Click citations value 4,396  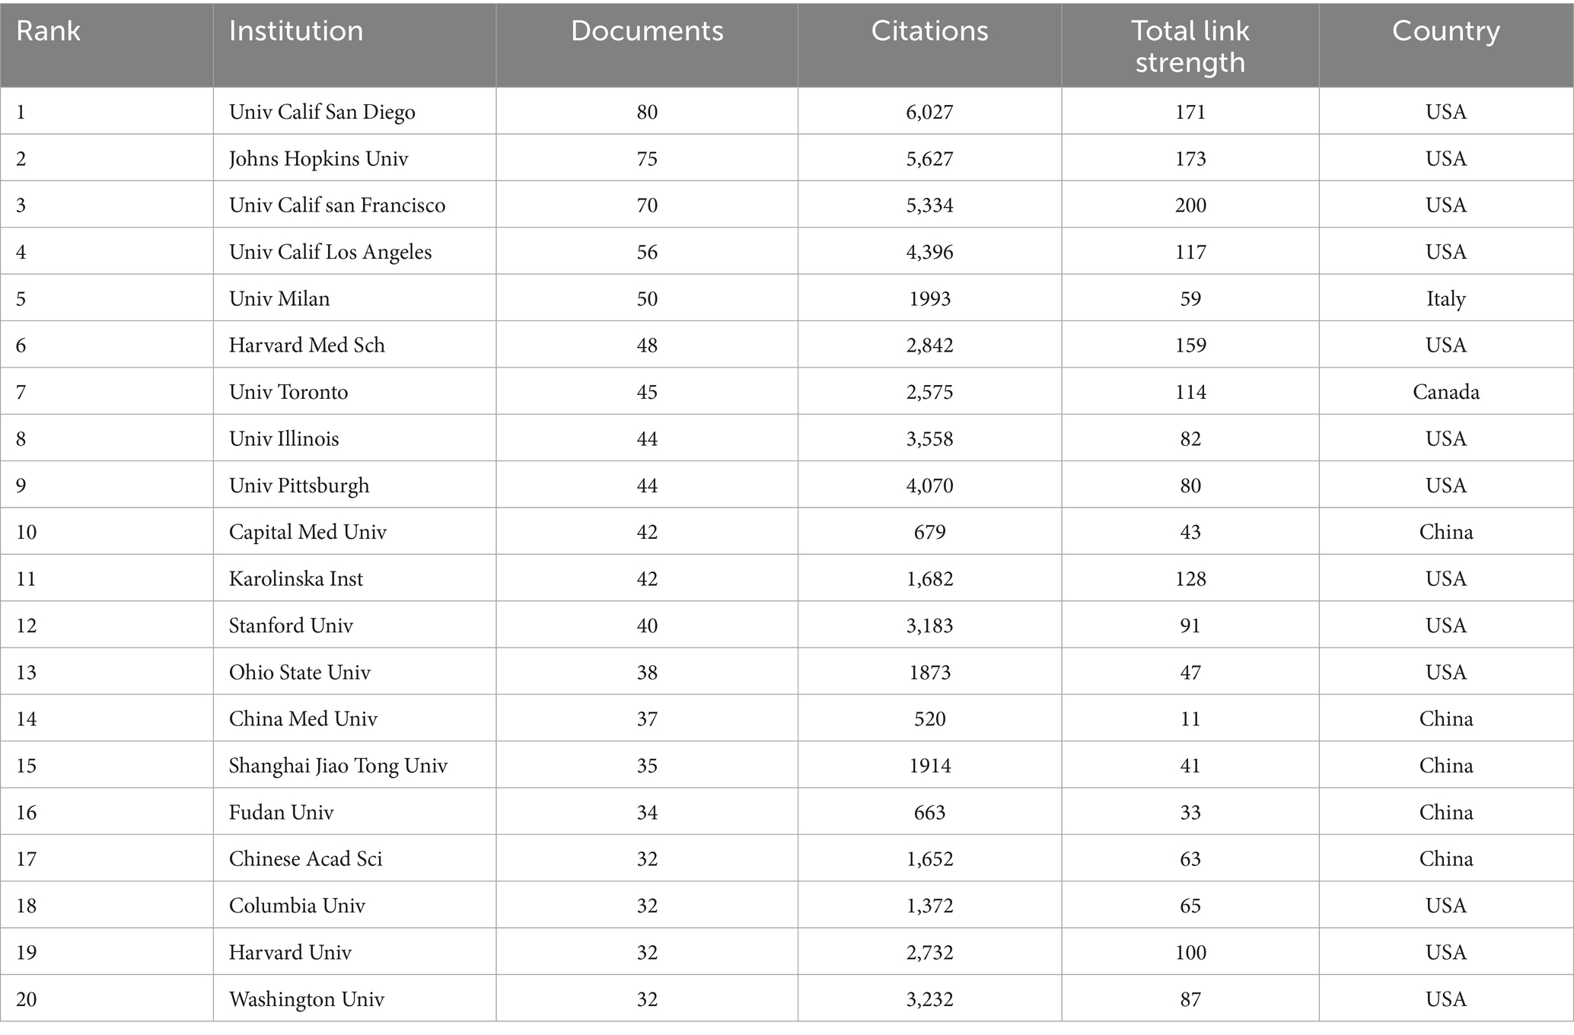point(929,252)
